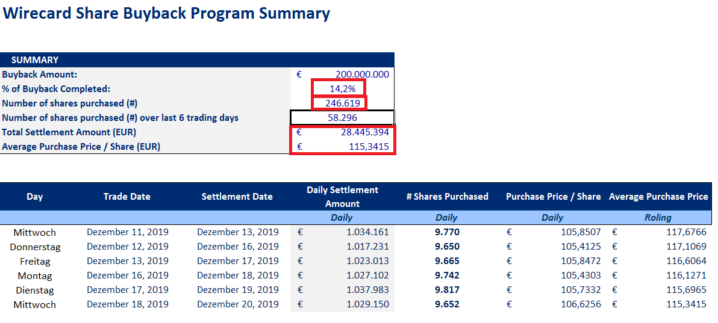Click the # Shares Purchased column header

pyautogui.click(x=446, y=197)
